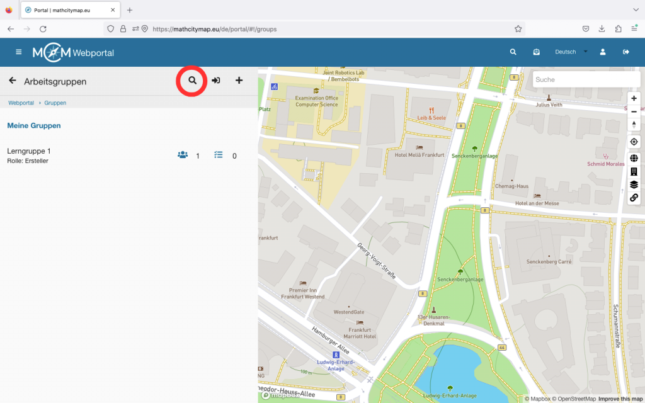Zoom in on the map
Viewport: 645px width, 403px height.
pyautogui.click(x=634, y=98)
